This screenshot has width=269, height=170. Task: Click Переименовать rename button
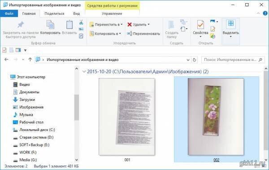pos(143,34)
